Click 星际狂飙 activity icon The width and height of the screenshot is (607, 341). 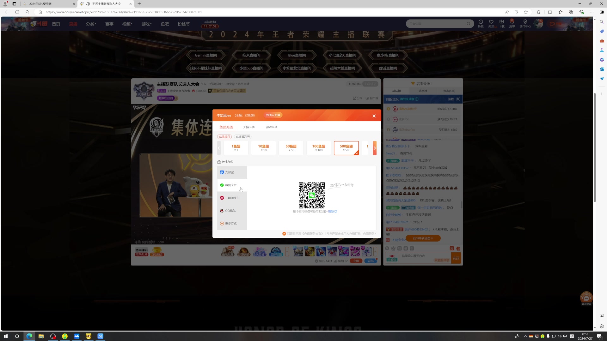[x=276, y=252]
